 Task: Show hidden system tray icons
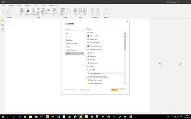pyautogui.click(x=172, y=117)
